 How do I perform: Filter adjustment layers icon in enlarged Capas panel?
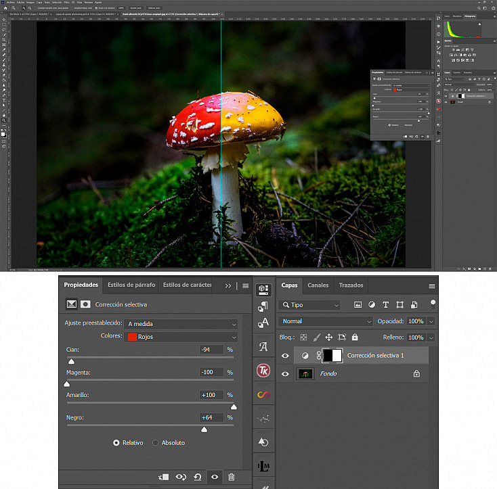click(372, 304)
